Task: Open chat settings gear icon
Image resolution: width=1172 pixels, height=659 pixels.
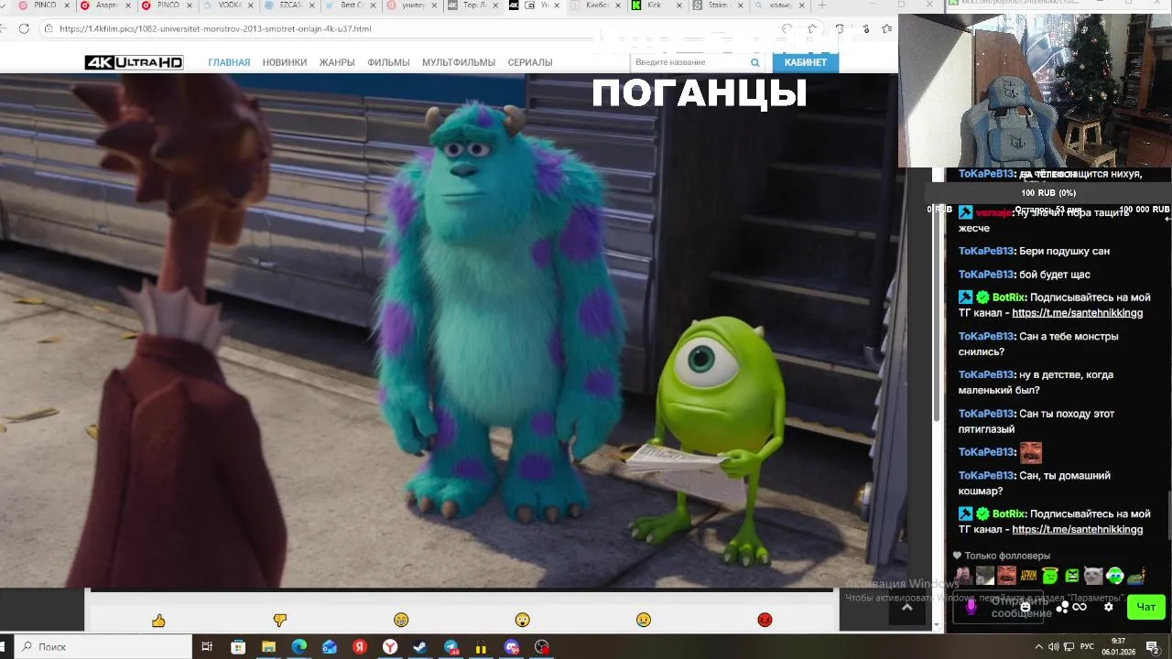Action: pos(1109,607)
